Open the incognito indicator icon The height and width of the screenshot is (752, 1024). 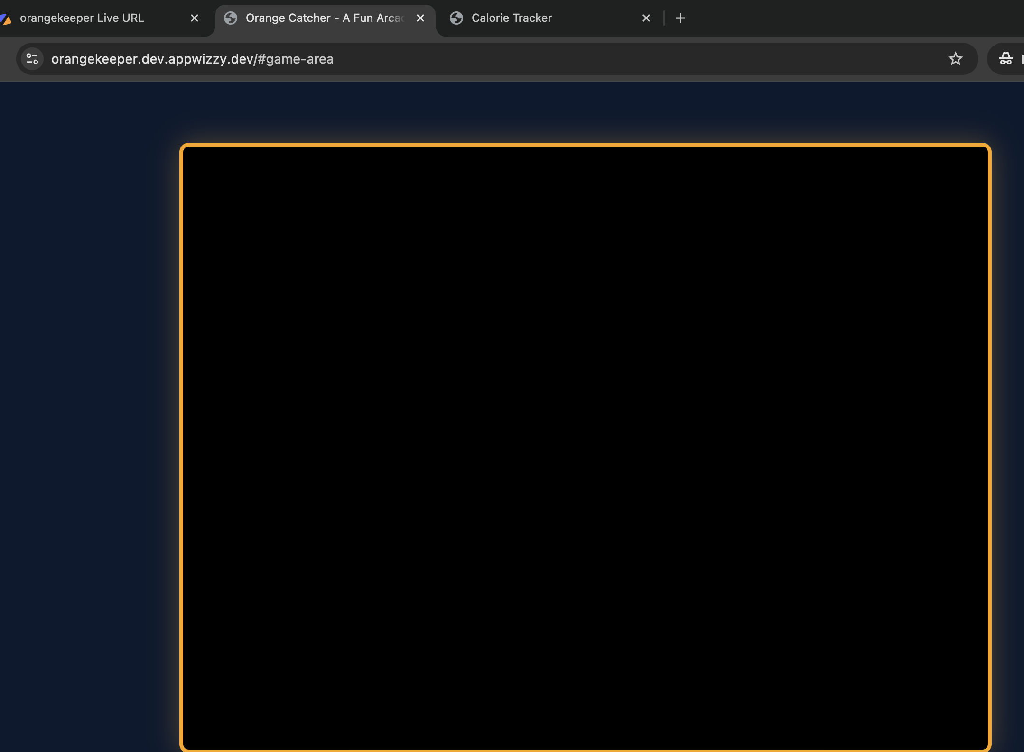pos(1005,59)
